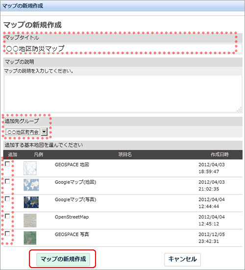The image size is (245, 270).
Task: Toggle the GEOSPACE 写真 checkbox
Action: pos(7,234)
